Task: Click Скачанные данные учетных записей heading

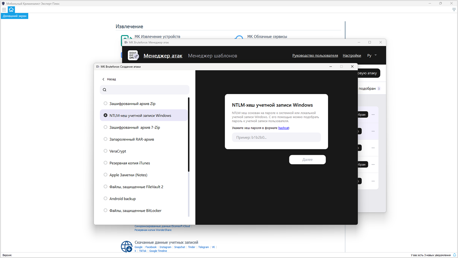Action: [x=166, y=242]
